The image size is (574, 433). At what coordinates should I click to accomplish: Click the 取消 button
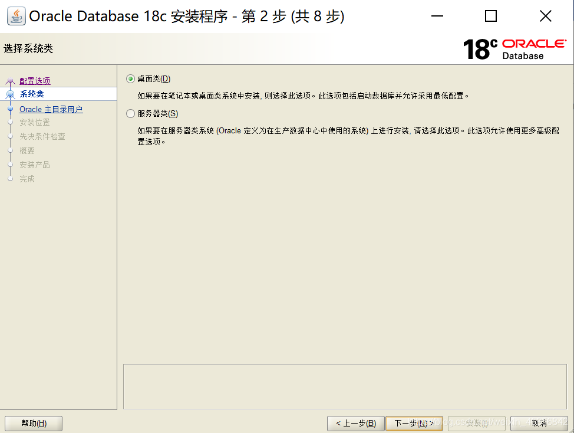click(x=540, y=423)
